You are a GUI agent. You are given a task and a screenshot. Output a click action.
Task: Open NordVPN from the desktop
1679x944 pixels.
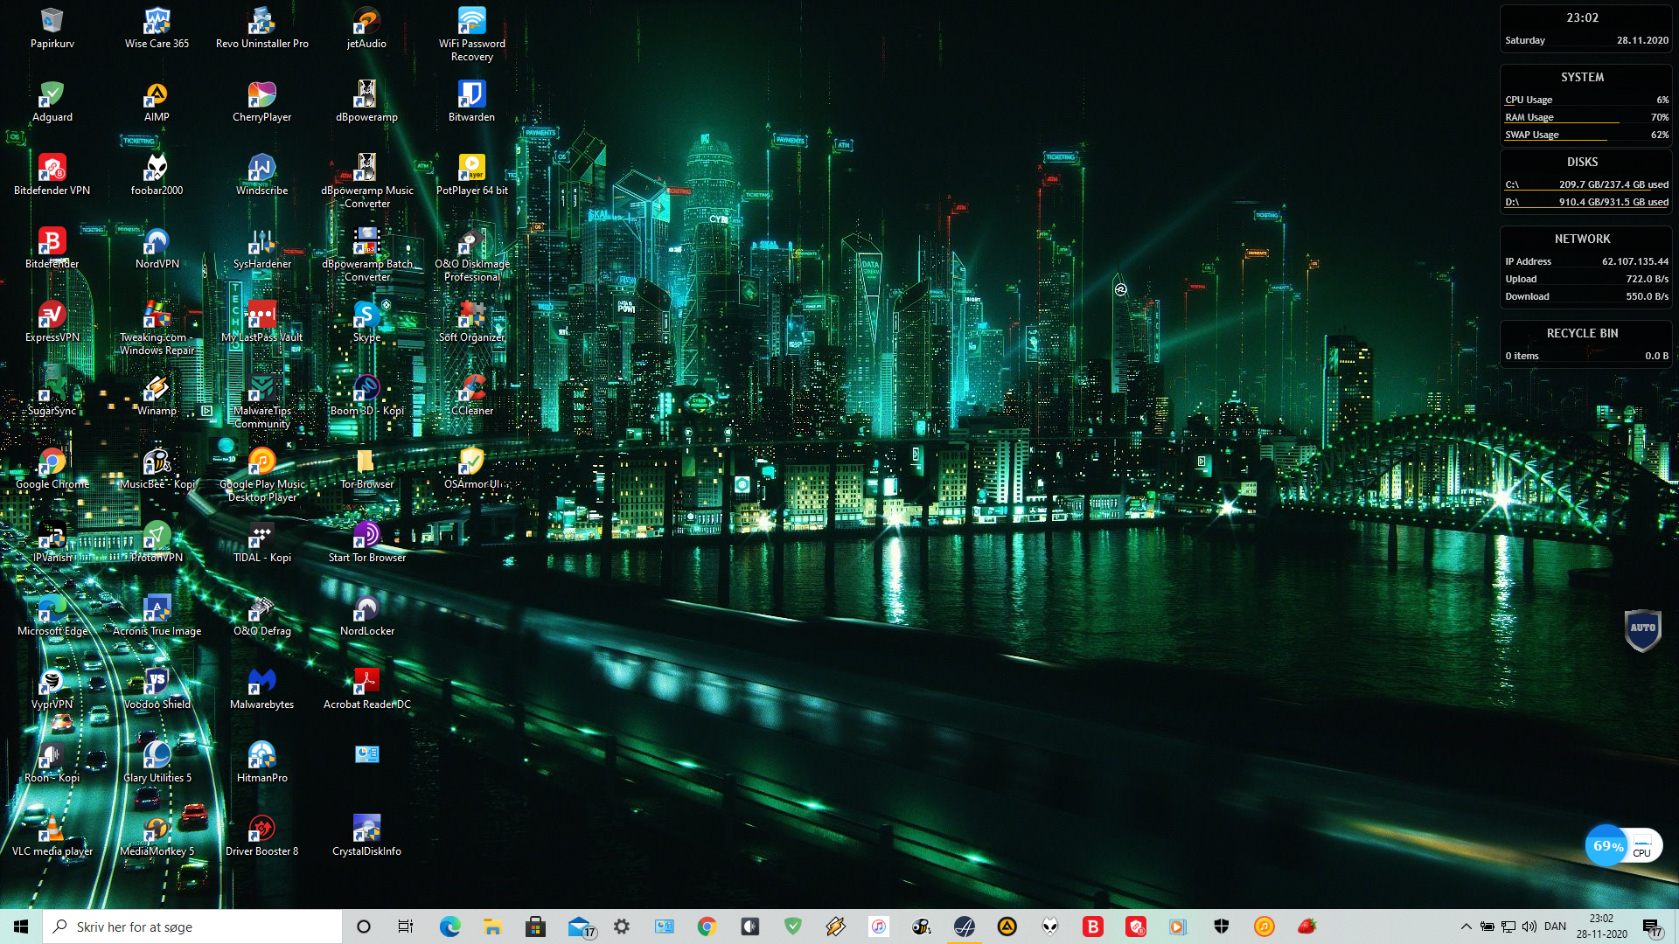157,241
